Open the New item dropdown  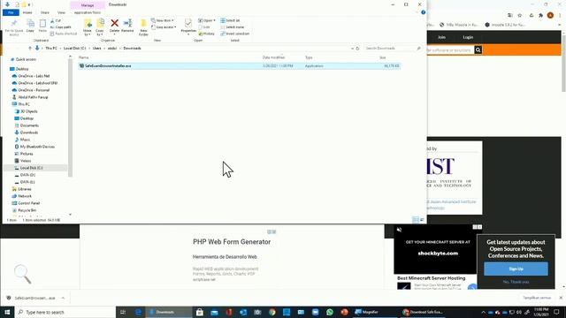coord(162,20)
